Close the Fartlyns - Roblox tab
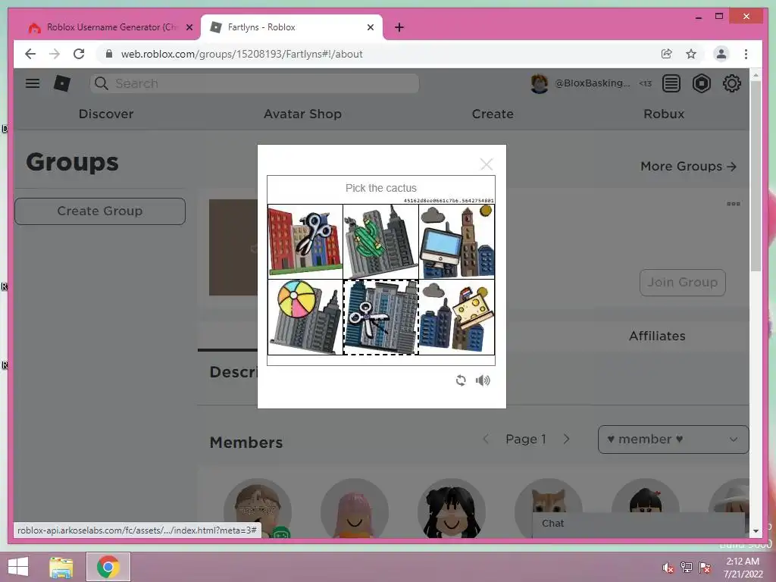Image resolution: width=776 pixels, height=582 pixels. click(370, 27)
